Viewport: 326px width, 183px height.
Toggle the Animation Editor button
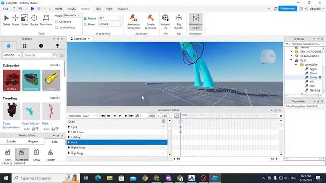pos(196,22)
